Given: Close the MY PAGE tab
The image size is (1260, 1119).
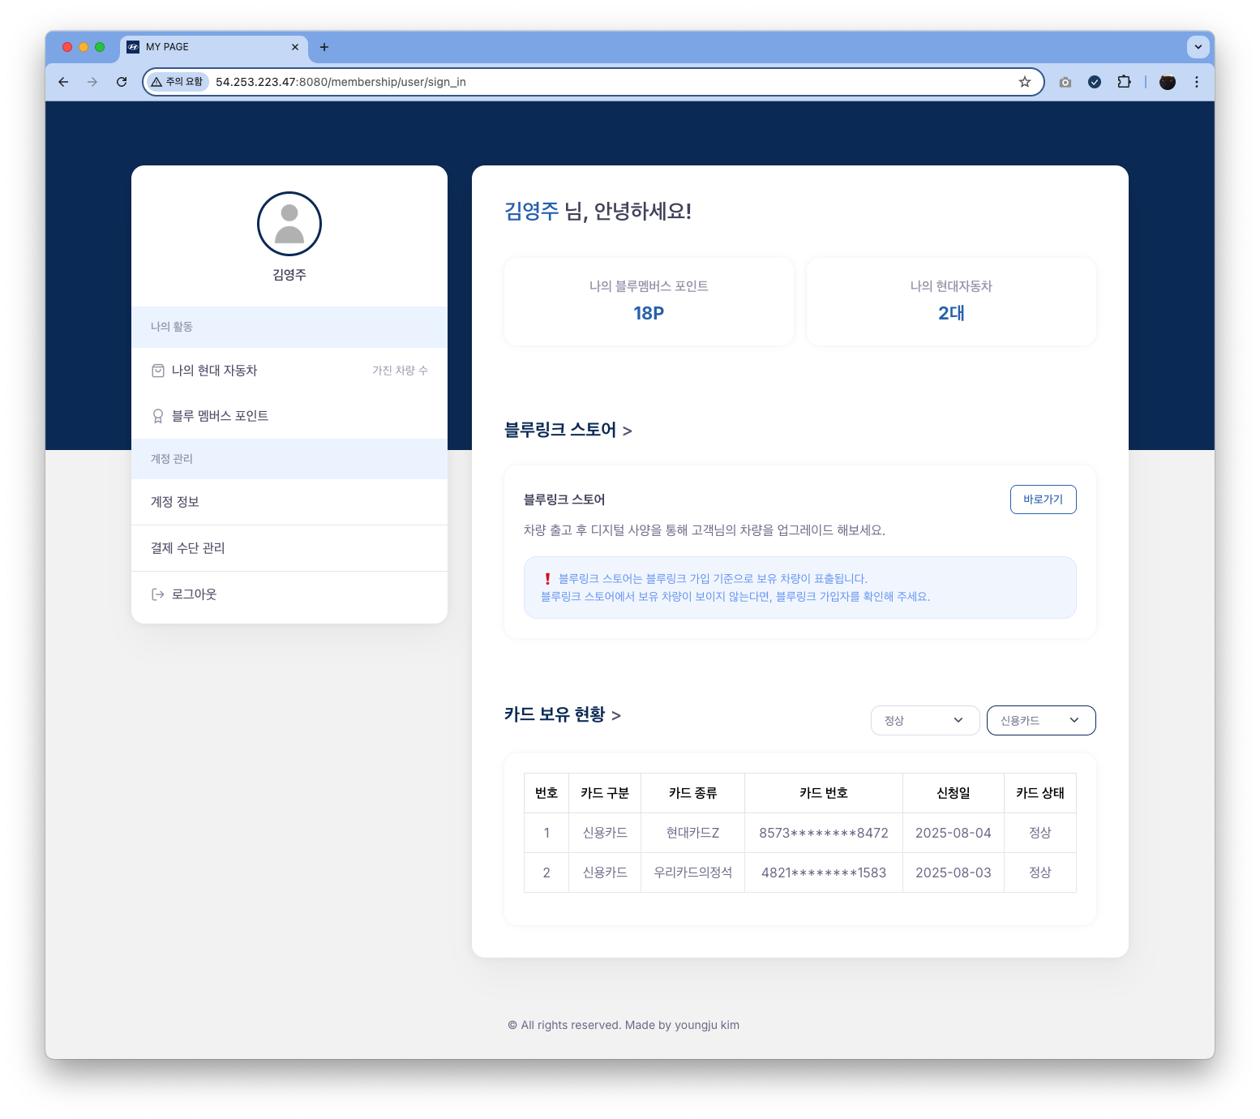Looking at the screenshot, I should 295,47.
